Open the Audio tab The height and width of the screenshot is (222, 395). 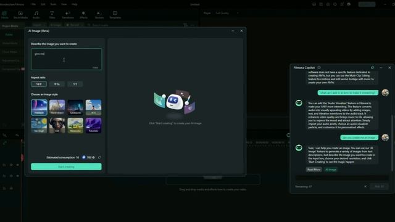(36, 15)
